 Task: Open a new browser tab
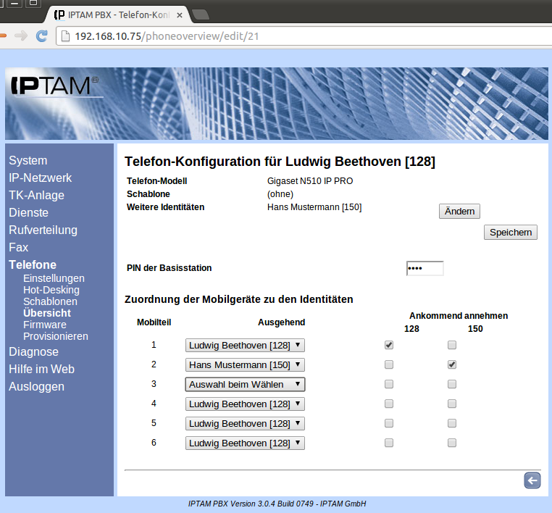[x=201, y=14]
